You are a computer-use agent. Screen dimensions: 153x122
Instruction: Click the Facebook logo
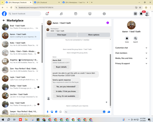click(x=4, y=14)
